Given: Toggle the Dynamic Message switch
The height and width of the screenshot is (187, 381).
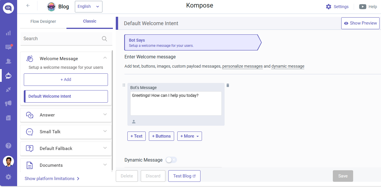Looking at the screenshot, I should pos(171,160).
